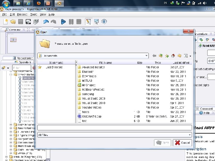Select the Bluetooth folder
Image resolution: width=215 pixels, height=161 pixels.
(88, 72)
